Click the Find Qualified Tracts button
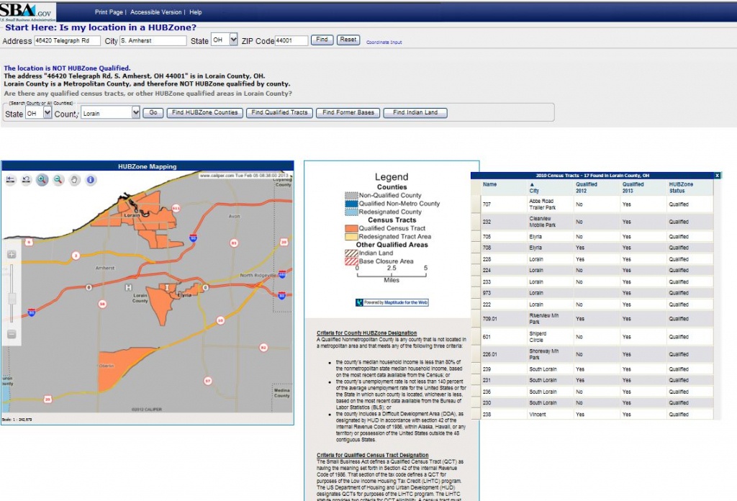This screenshot has width=737, height=501. tap(279, 113)
